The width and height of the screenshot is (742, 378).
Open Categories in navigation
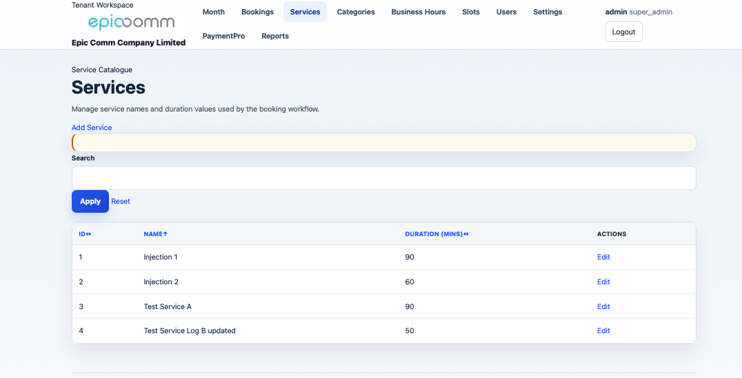(x=356, y=12)
